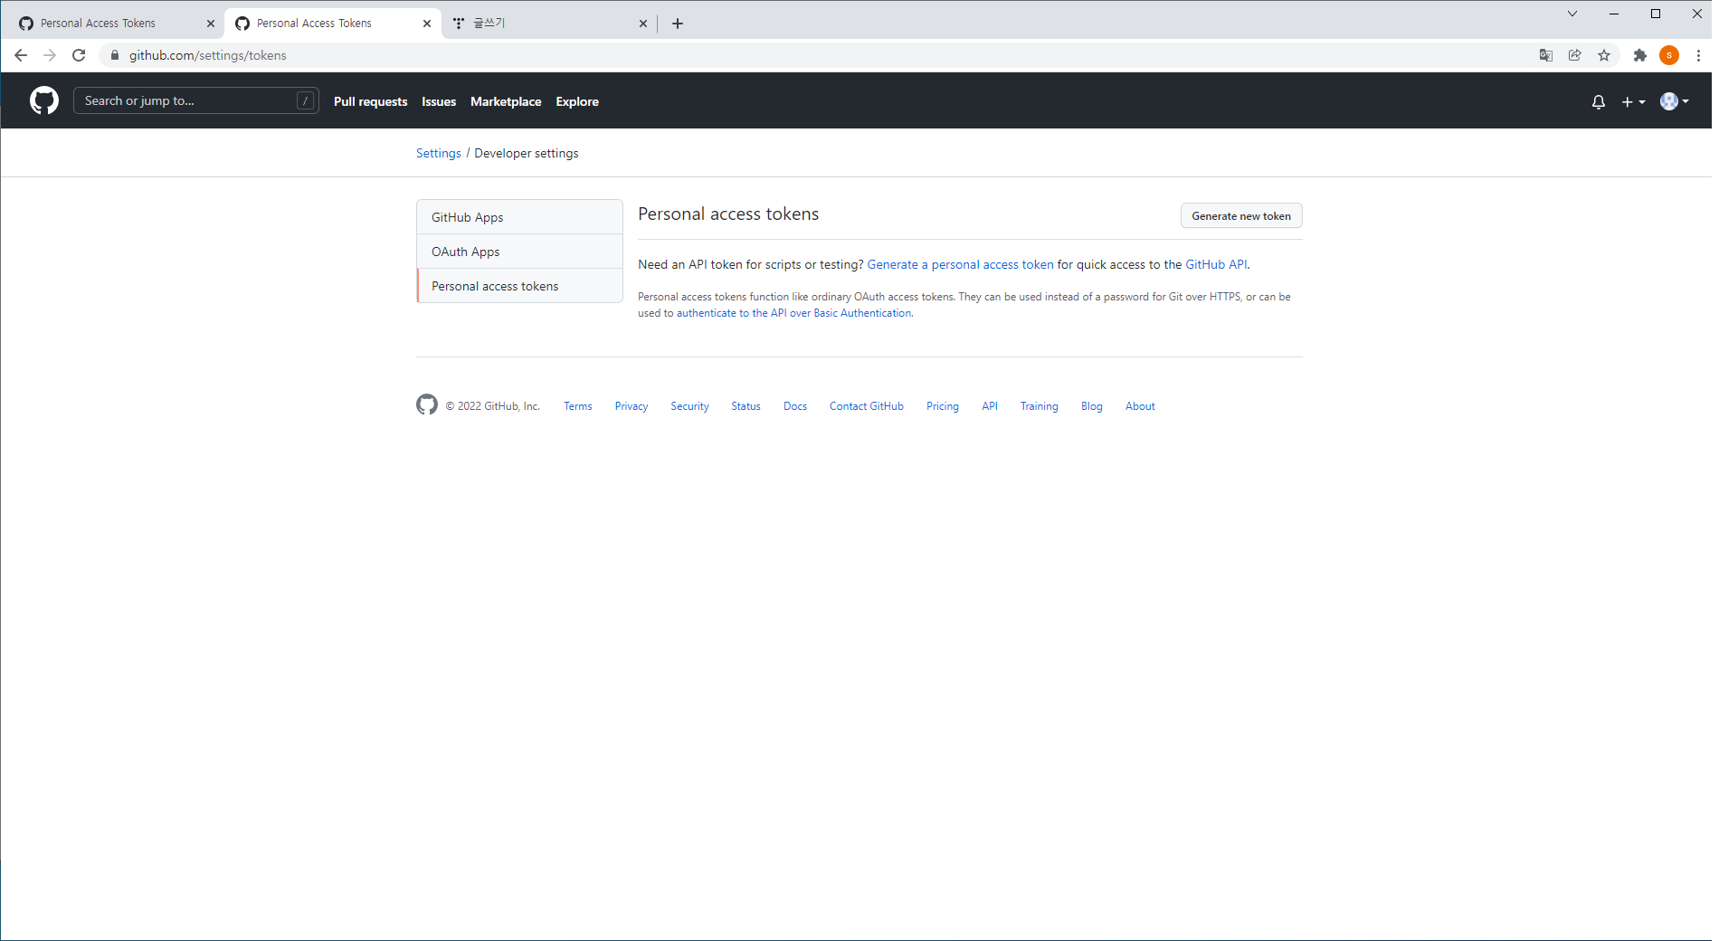Viewport: 1719px width, 941px height.
Task: Go back with browser back arrow
Action: coord(21,55)
